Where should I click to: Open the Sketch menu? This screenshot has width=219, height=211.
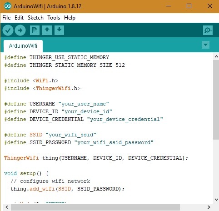(35, 18)
